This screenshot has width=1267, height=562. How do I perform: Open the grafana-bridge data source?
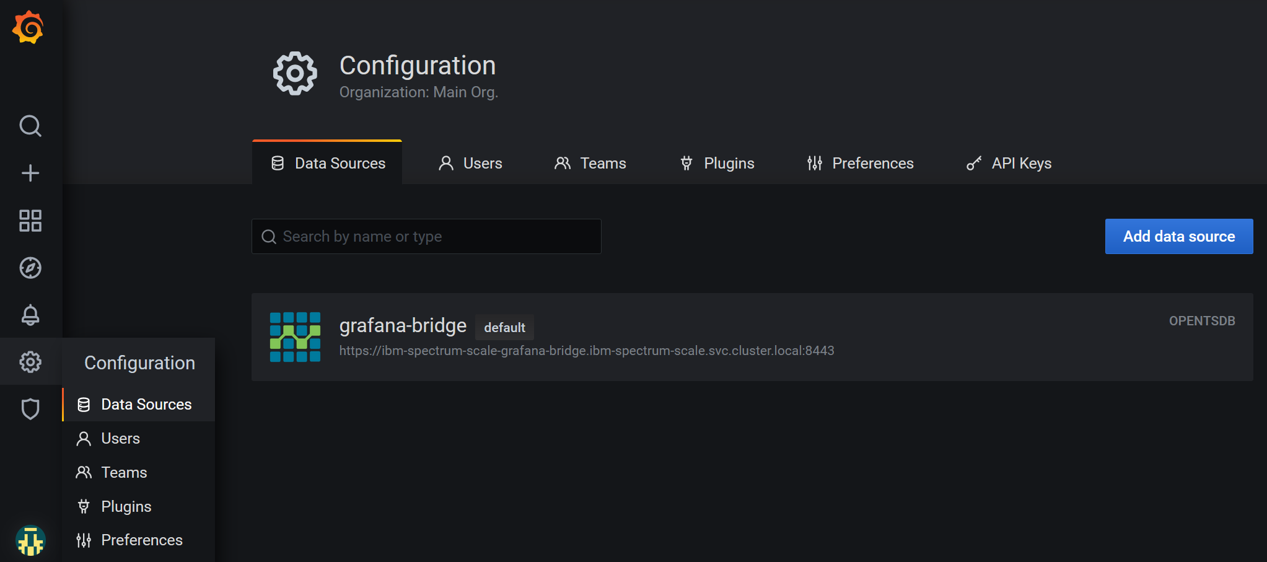(x=752, y=337)
